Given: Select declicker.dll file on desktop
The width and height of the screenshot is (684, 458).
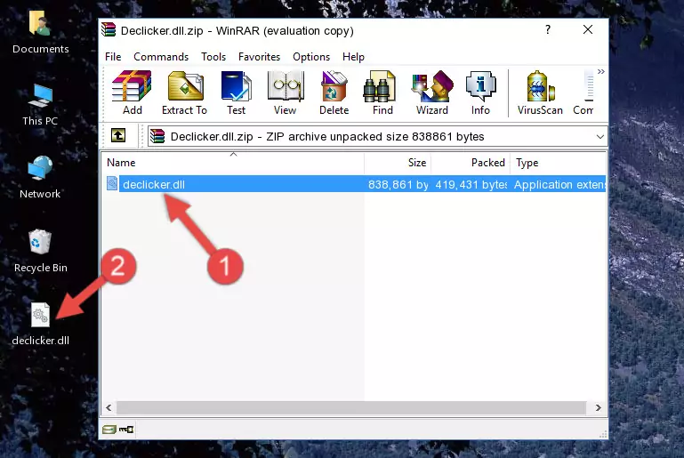Looking at the screenshot, I should (x=41, y=325).
